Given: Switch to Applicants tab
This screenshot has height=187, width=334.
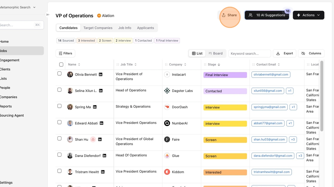Looking at the screenshot, I should pos(146,28).
